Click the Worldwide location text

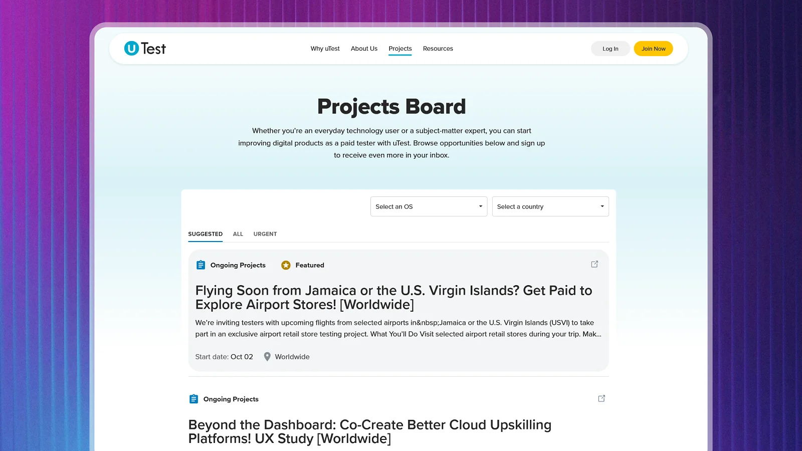[x=292, y=357]
